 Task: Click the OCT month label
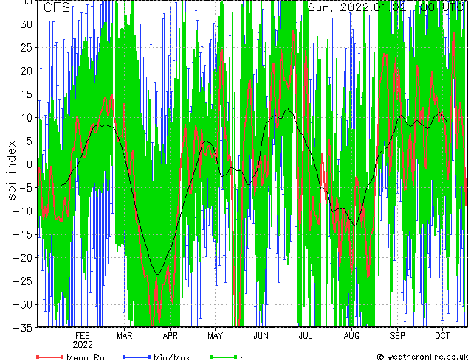(x=442, y=336)
